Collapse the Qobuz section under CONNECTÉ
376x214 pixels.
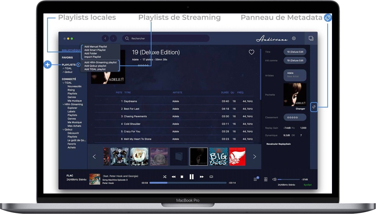tap(63, 130)
